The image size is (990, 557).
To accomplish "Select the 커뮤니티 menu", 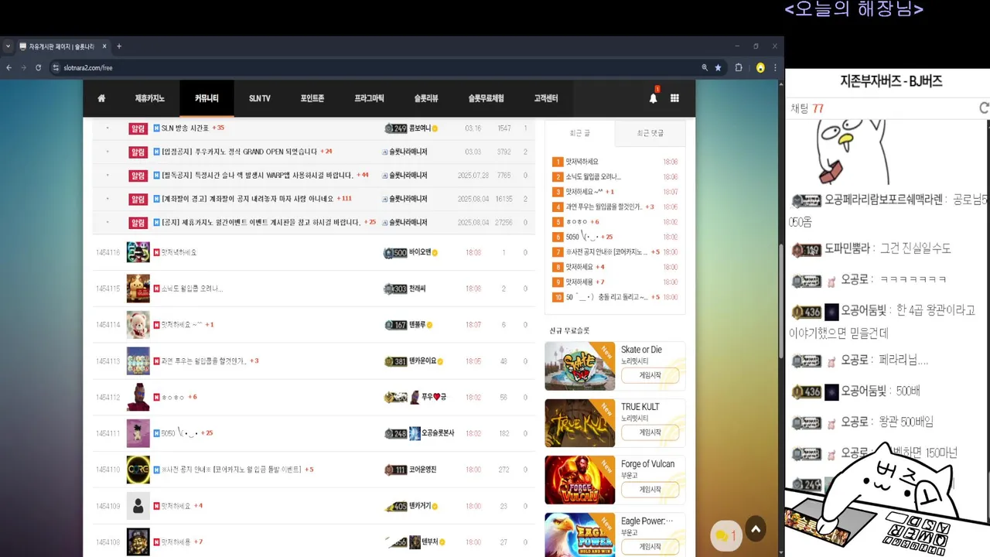I will click(x=207, y=98).
